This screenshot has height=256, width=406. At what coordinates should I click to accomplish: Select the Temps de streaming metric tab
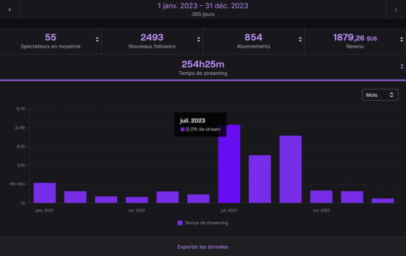203,68
